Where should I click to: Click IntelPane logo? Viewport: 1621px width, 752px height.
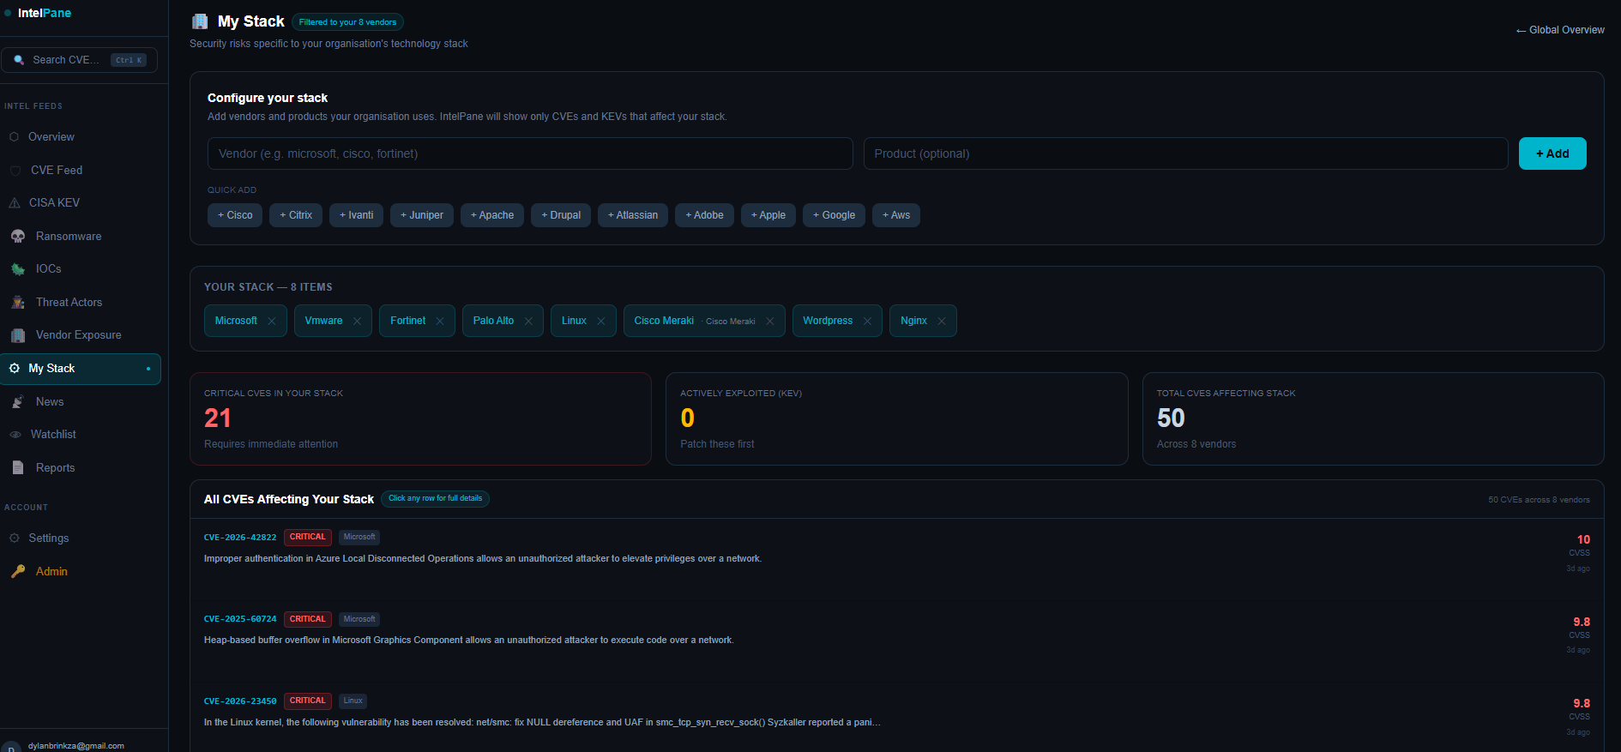[44, 13]
